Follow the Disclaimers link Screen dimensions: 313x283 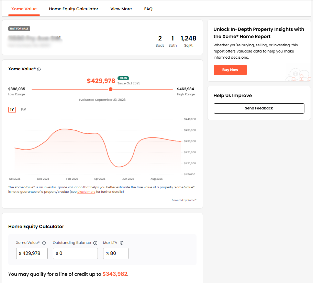click(x=86, y=192)
